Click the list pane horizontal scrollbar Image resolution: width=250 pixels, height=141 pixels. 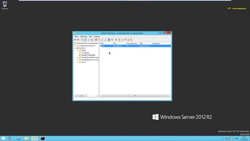click(135, 96)
